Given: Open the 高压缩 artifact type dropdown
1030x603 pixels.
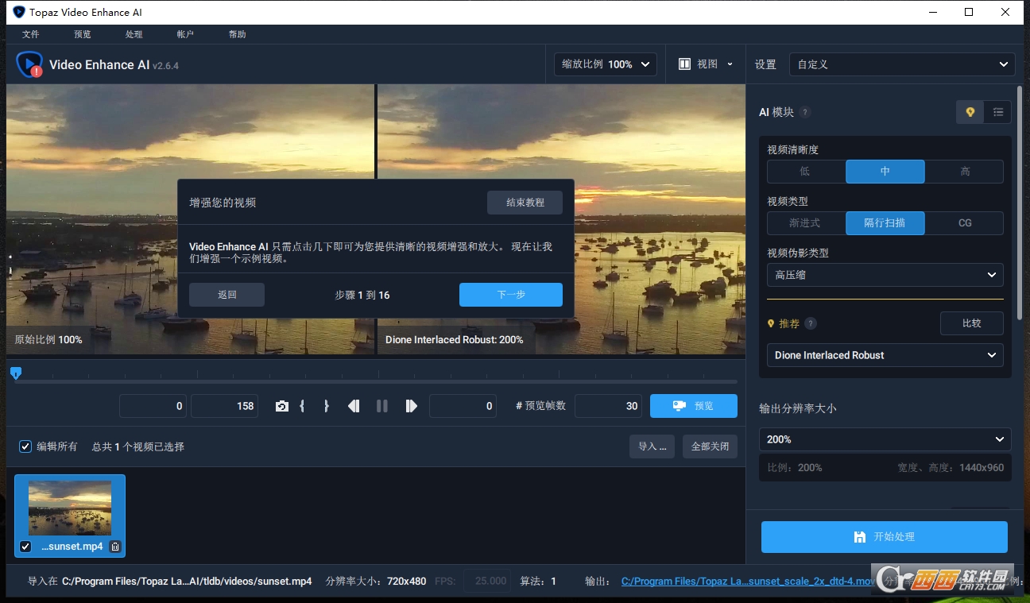Looking at the screenshot, I should (885, 275).
